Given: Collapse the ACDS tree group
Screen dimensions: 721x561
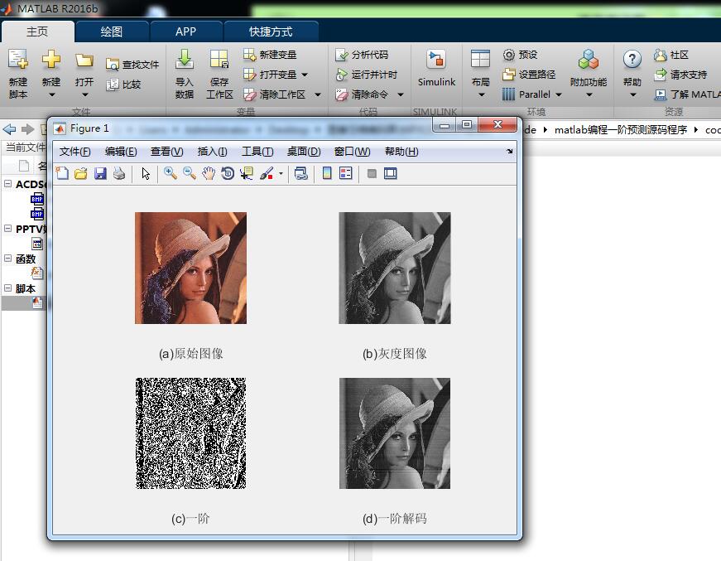Looking at the screenshot, I should click(7, 184).
